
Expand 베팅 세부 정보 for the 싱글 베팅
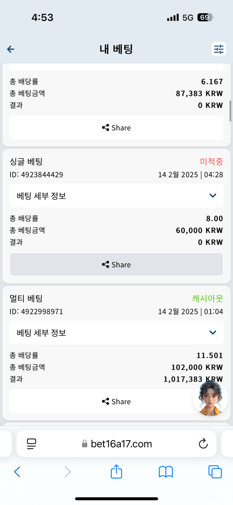[116, 196]
